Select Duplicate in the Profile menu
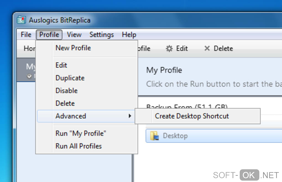282x182 pixels. (x=70, y=78)
